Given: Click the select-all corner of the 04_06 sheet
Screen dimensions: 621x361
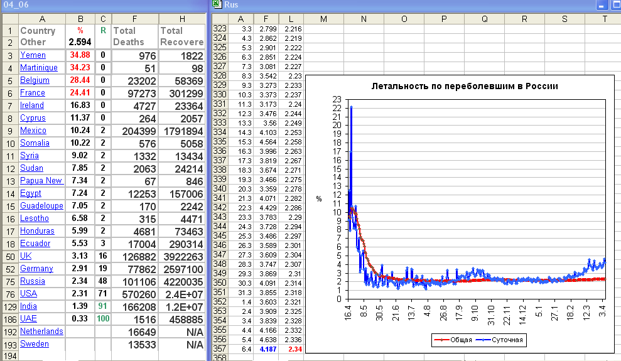Looking at the screenshot, I should [9, 19].
